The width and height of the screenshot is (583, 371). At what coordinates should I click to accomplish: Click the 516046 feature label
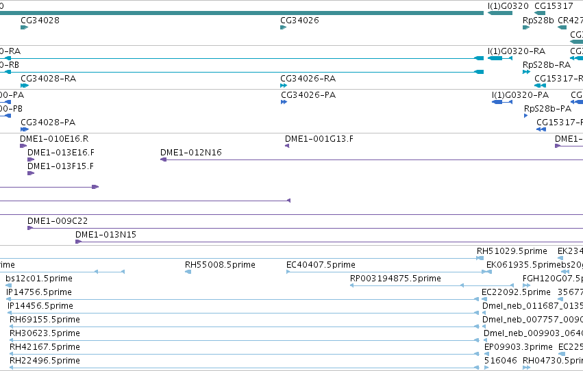tap(501, 361)
